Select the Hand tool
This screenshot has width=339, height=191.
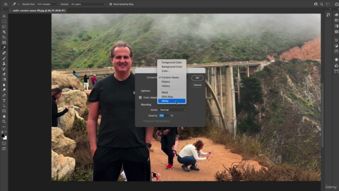tap(4, 116)
